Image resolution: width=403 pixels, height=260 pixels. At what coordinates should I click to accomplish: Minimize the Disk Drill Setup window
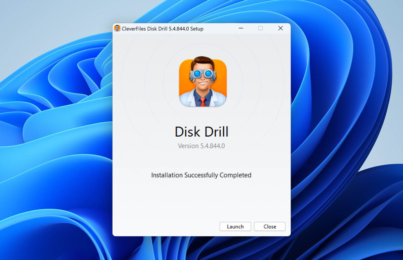click(x=241, y=28)
